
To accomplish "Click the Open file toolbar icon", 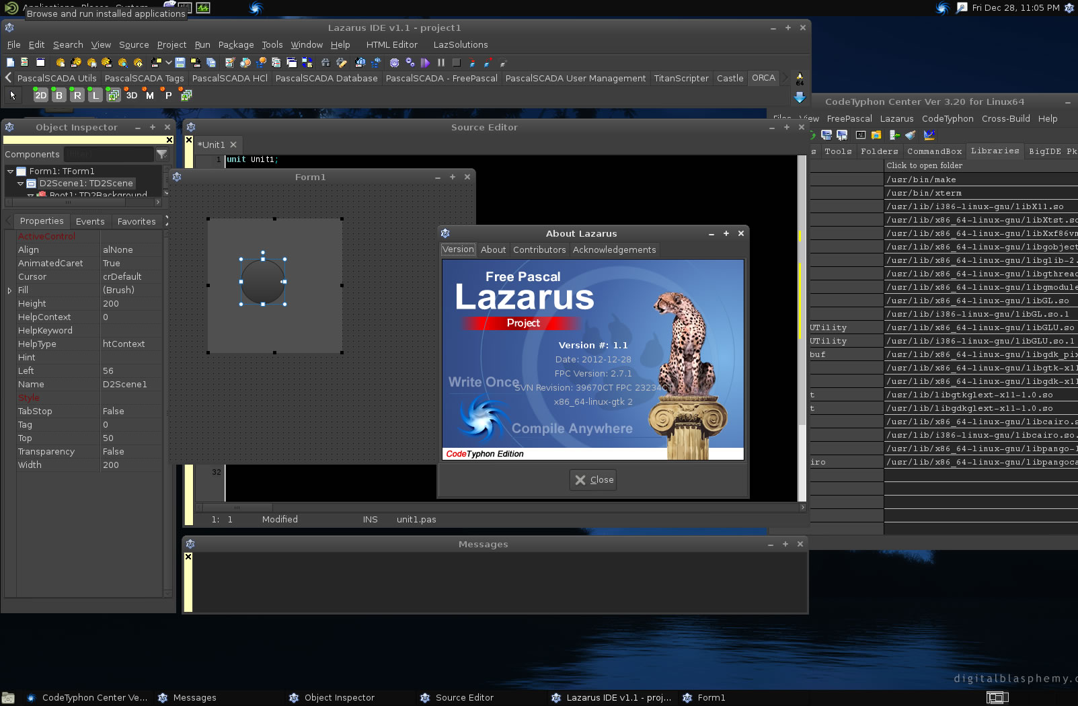I will tap(156, 63).
